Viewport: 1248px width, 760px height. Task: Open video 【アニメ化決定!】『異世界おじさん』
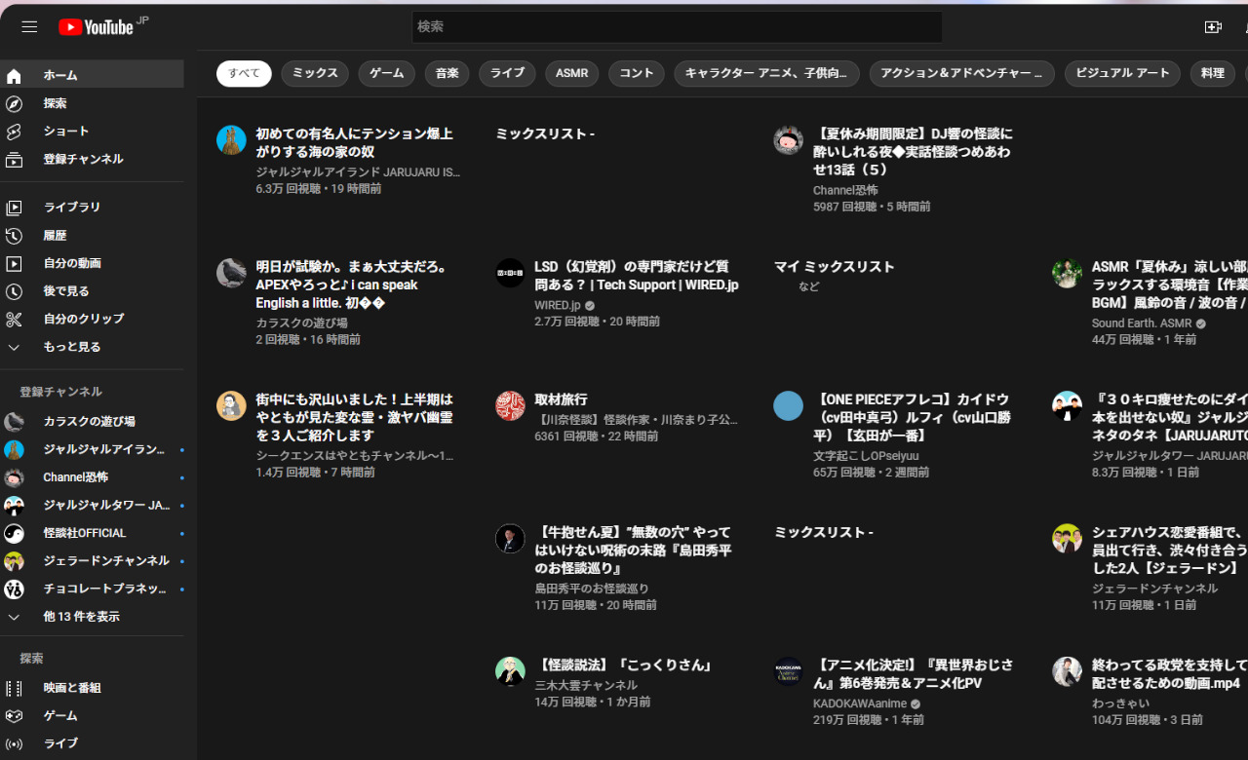[x=914, y=674]
